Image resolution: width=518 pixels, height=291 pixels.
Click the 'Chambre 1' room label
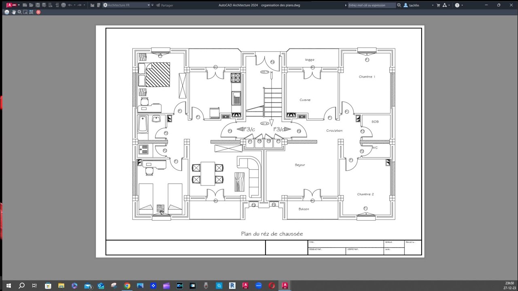pyautogui.click(x=367, y=77)
